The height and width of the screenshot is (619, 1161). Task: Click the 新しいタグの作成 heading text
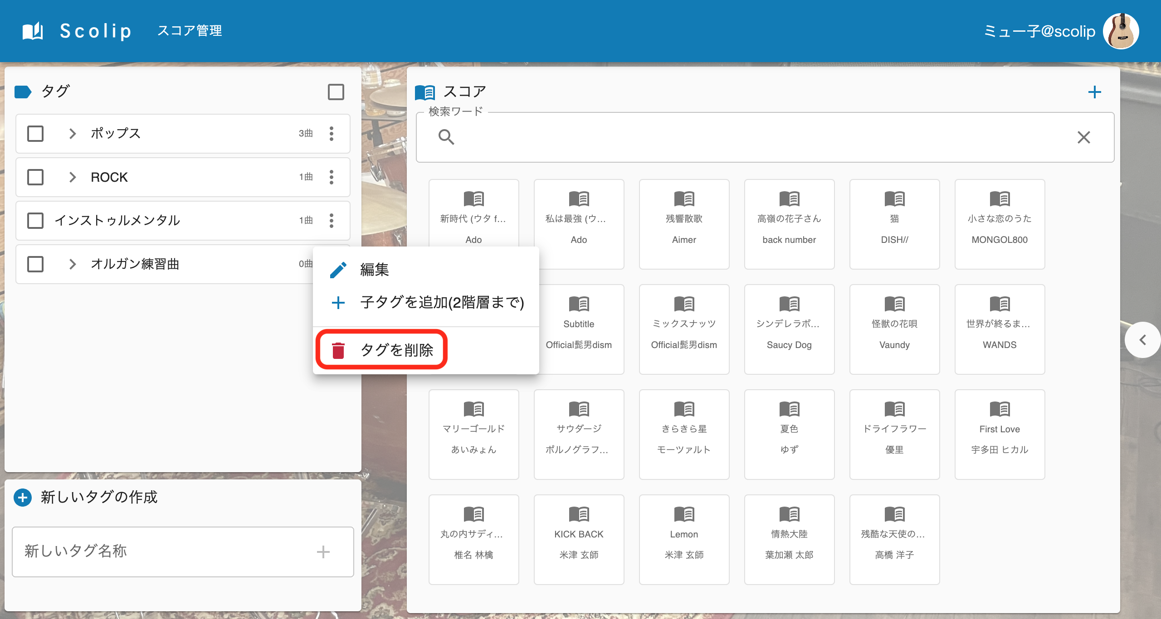(99, 497)
